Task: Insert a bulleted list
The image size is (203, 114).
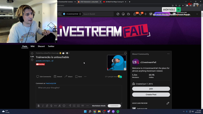Action: coord(74,106)
